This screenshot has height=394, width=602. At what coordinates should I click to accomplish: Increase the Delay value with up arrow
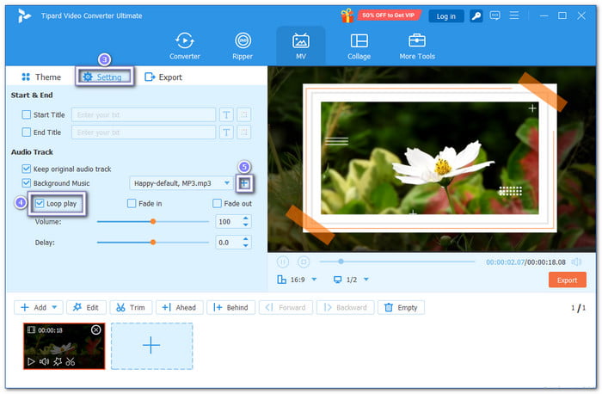(245, 239)
